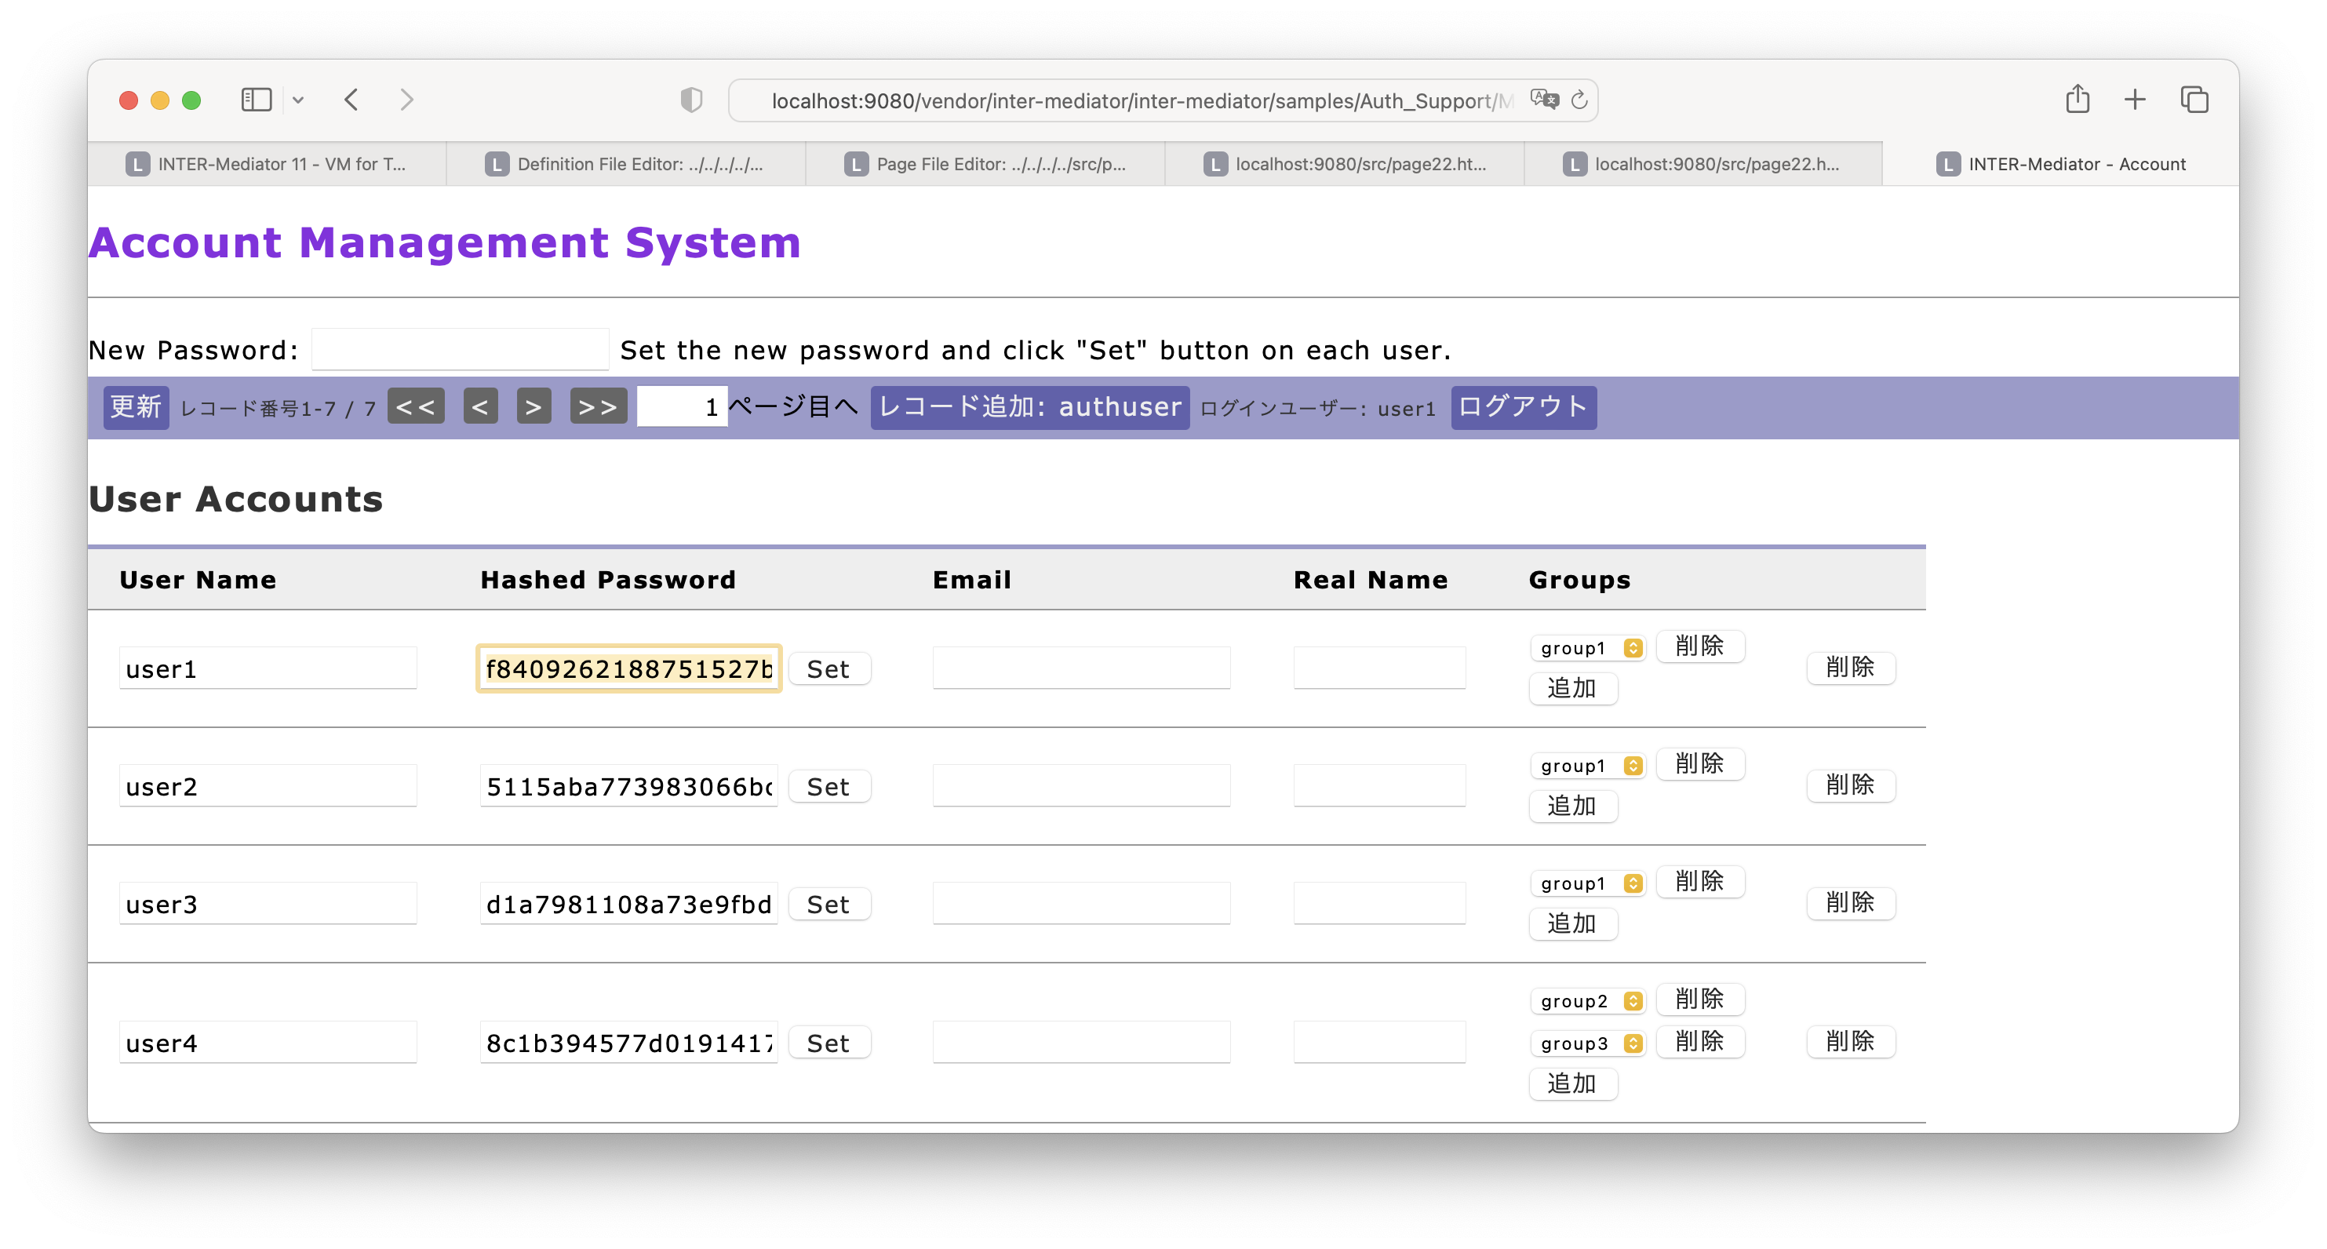Switch to Definition File Editor tab
This screenshot has height=1249, width=2327.
click(x=625, y=163)
